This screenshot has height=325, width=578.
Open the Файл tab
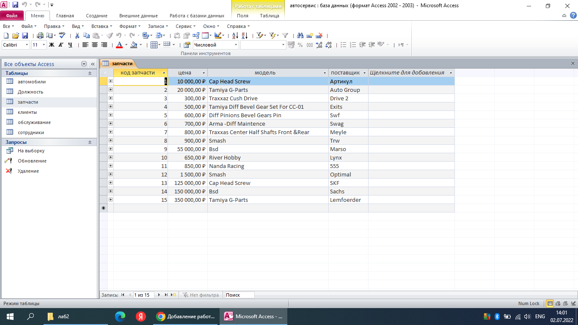point(12,16)
